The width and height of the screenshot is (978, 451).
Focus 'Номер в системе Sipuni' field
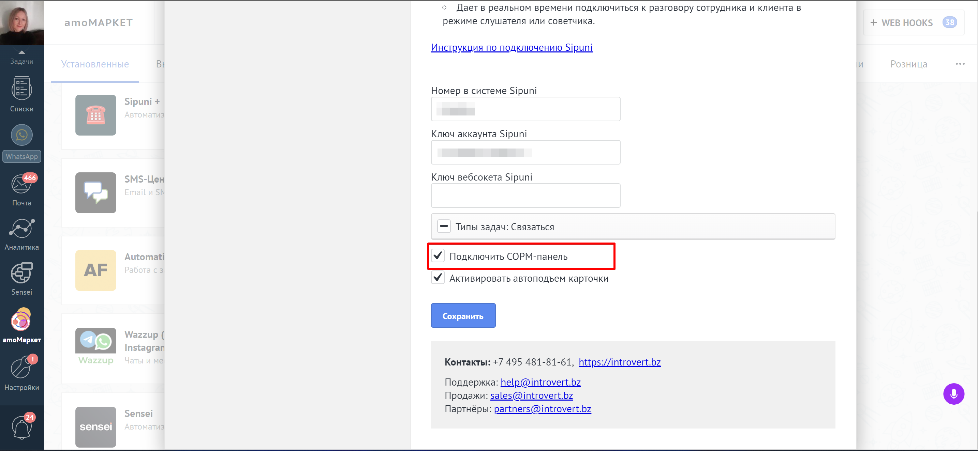click(x=525, y=109)
